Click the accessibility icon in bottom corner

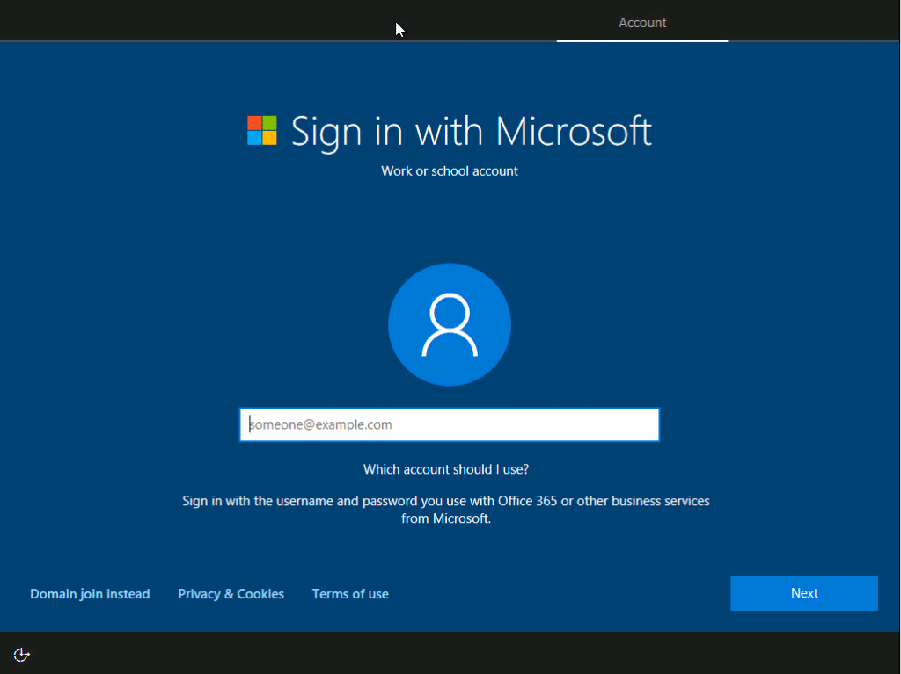pyautogui.click(x=21, y=654)
